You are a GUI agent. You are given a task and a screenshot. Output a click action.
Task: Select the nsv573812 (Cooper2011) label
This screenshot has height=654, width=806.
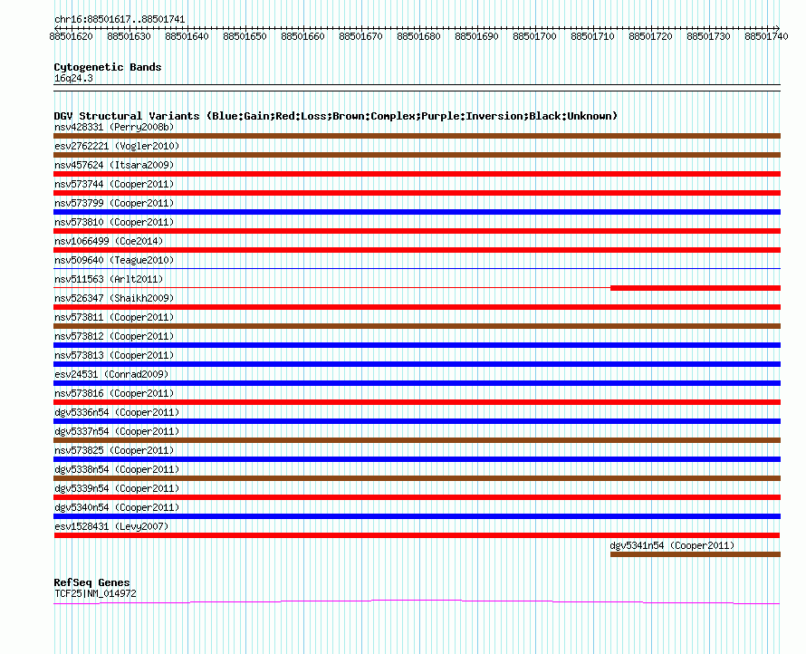(114, 336)
